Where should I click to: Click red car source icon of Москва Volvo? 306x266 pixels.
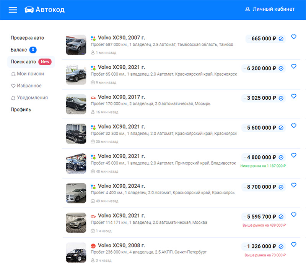click(x=93, y=216)
